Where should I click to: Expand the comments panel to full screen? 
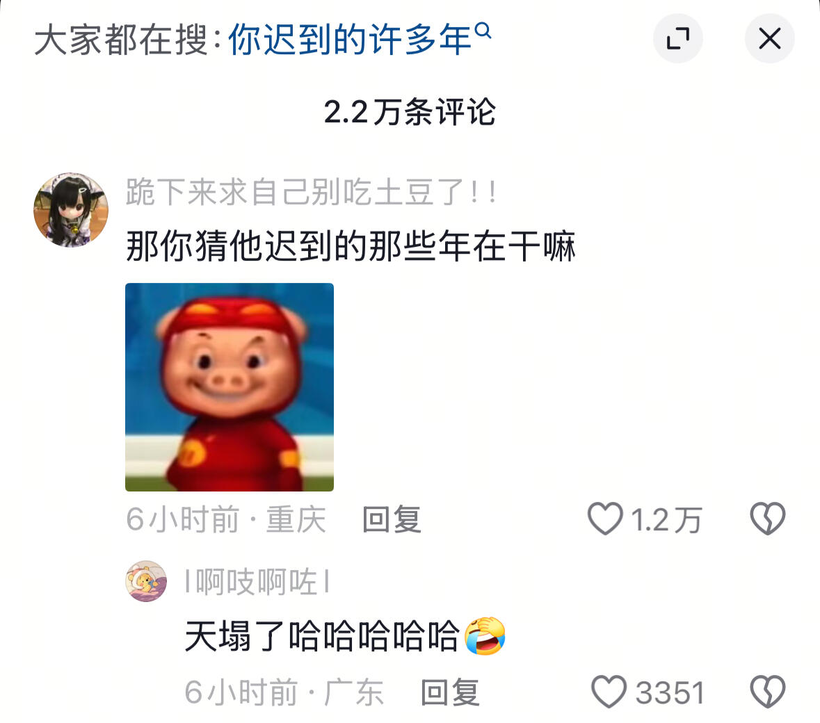pos(677,39)
